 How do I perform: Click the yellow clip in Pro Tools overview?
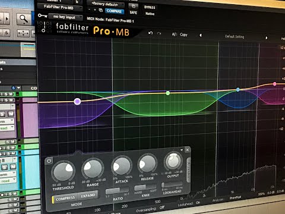click(29, 49)
